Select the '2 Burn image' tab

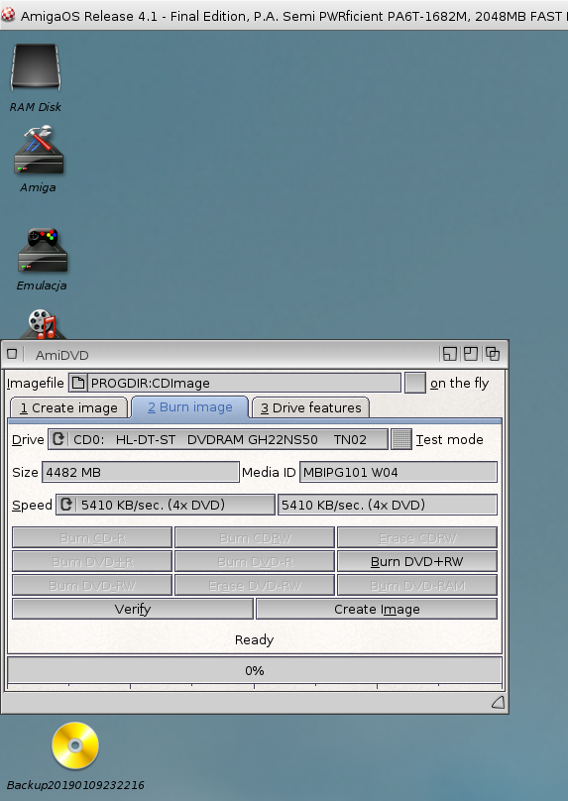[189, 407]
